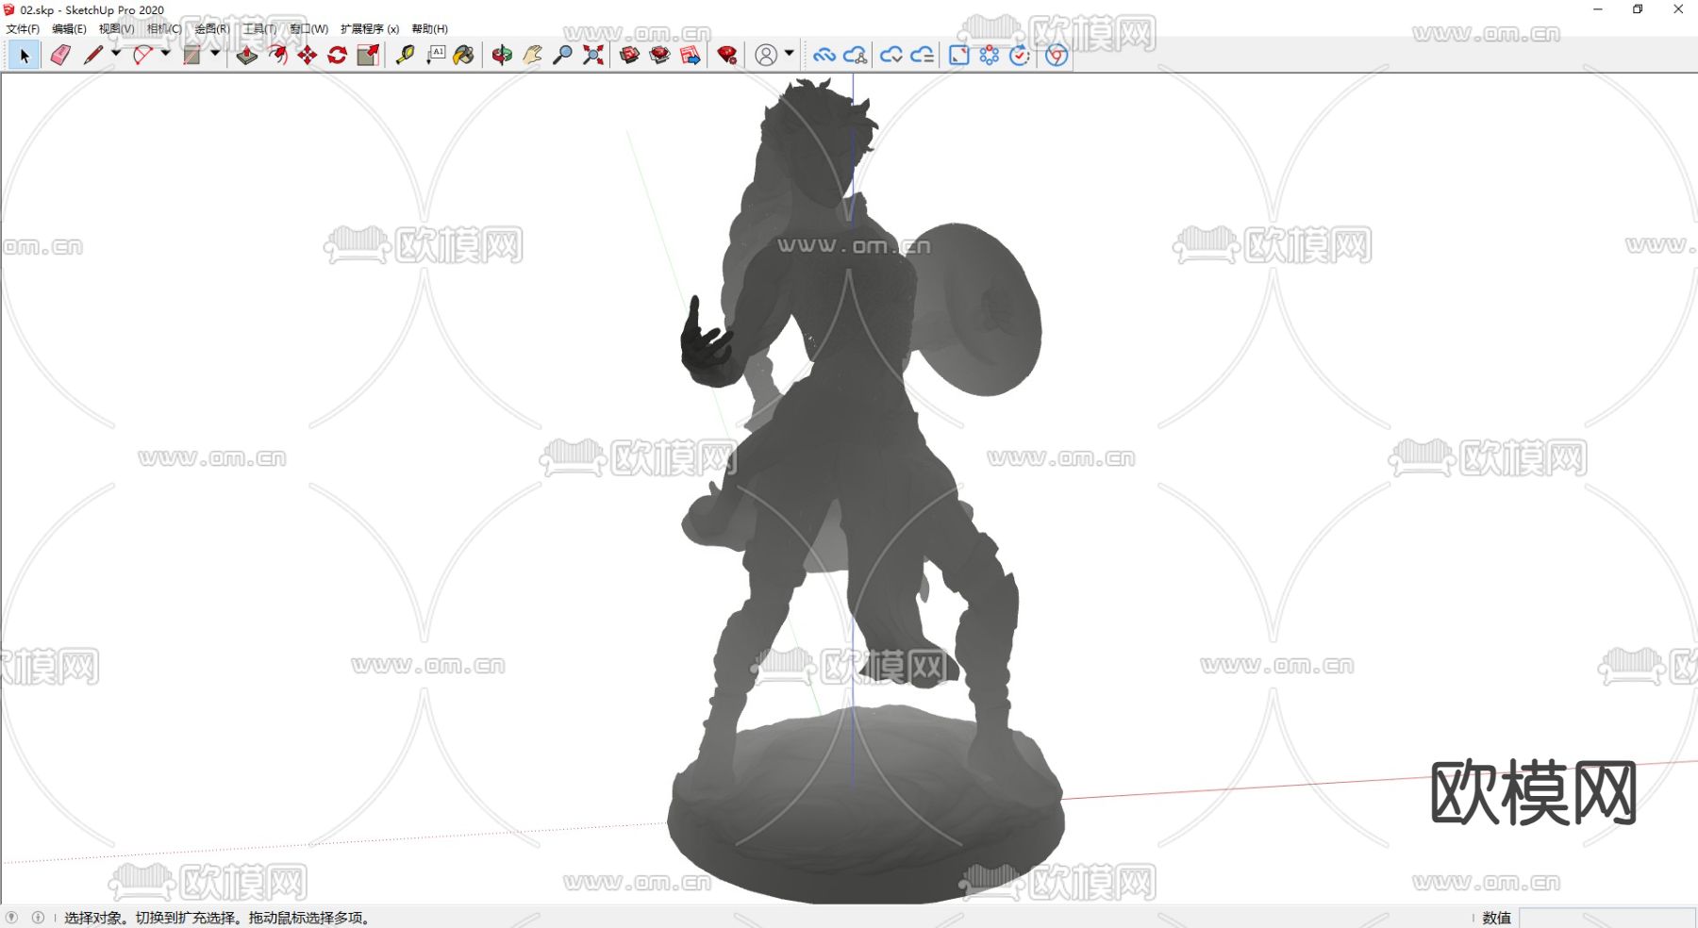The image size is (1698, 928).
Task: Open the 扩展程序 menu
Action: [369, 29]
